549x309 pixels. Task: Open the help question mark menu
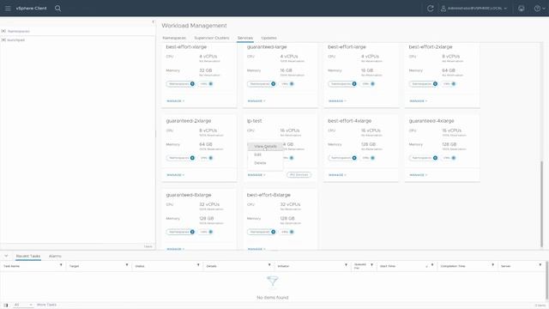coord(540,9)
